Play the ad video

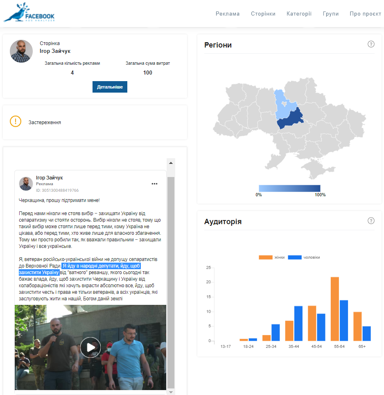coord(90,347)
